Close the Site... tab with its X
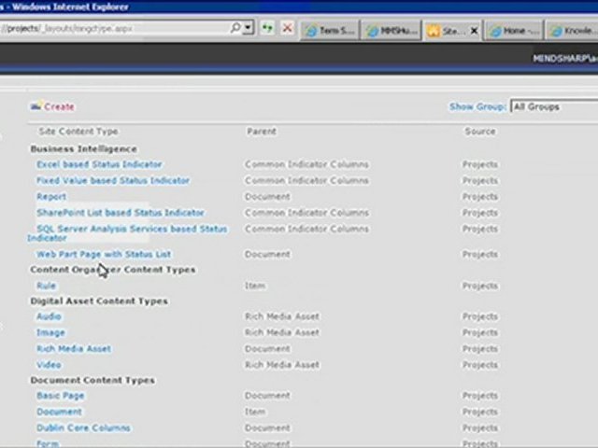This screenshot has width=598, height=448. (474, 31)
